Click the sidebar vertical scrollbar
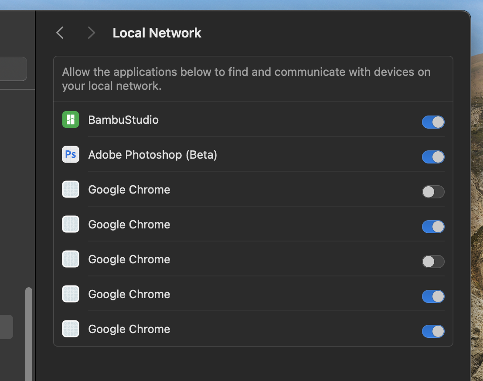Viewport: 483px width, 381px height. coord(29,331)
